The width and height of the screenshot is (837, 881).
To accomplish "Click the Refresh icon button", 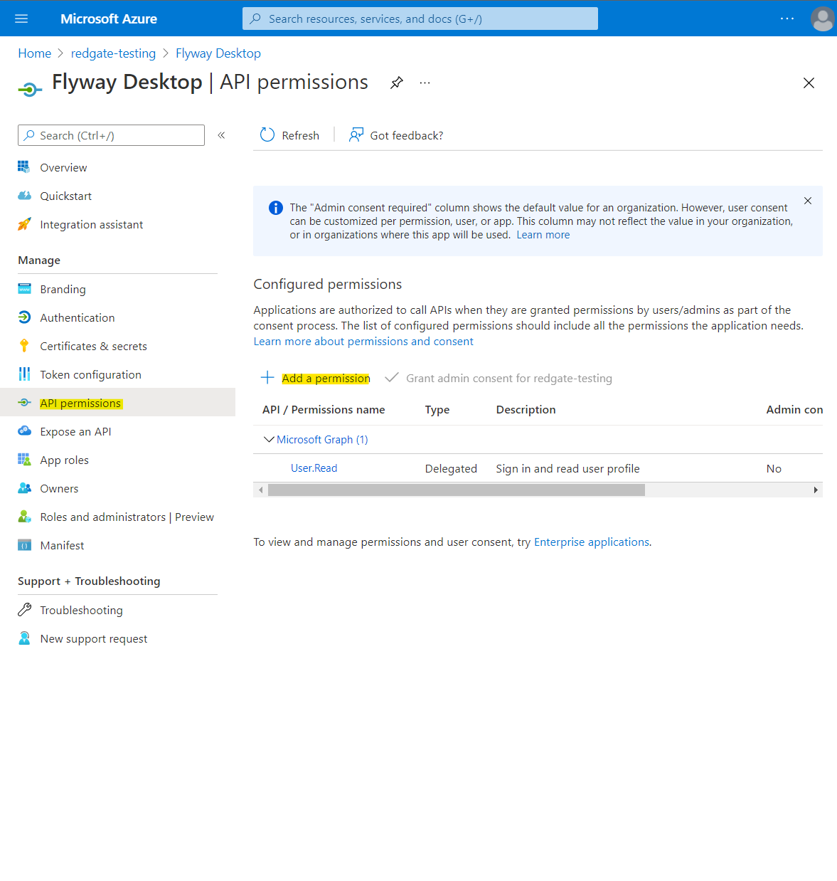I will tap(267, 135).
